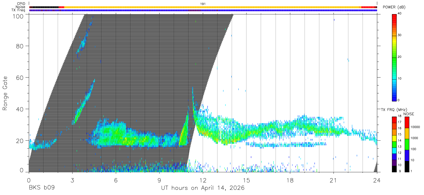
Task: Click the 21 tick on UT hours axis
Action: pyautogui.click(x=334, y=180)
